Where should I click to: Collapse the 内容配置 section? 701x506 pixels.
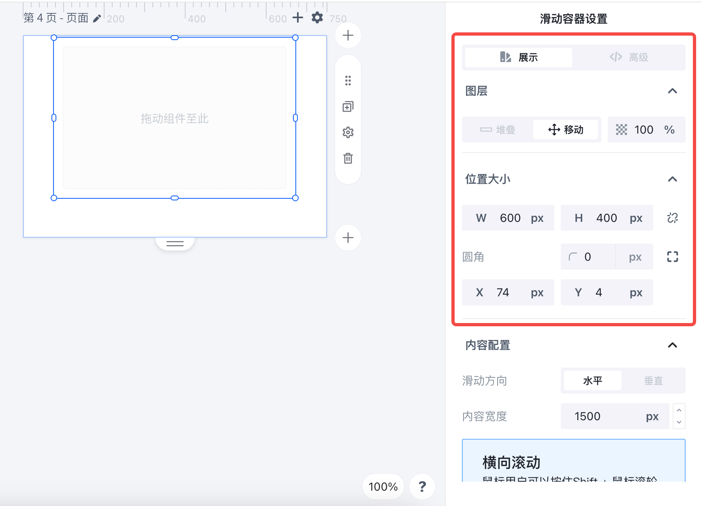point(673,345)
